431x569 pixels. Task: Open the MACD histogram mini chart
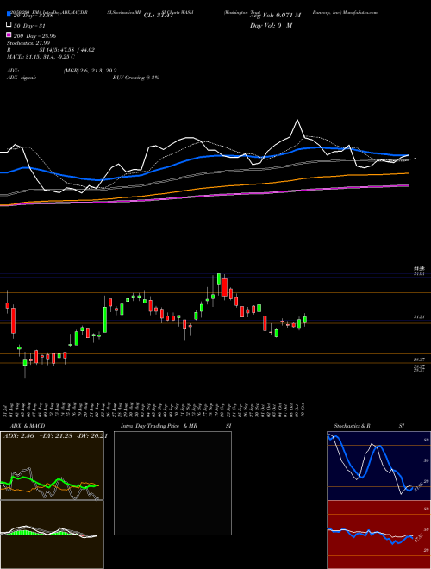52,535
